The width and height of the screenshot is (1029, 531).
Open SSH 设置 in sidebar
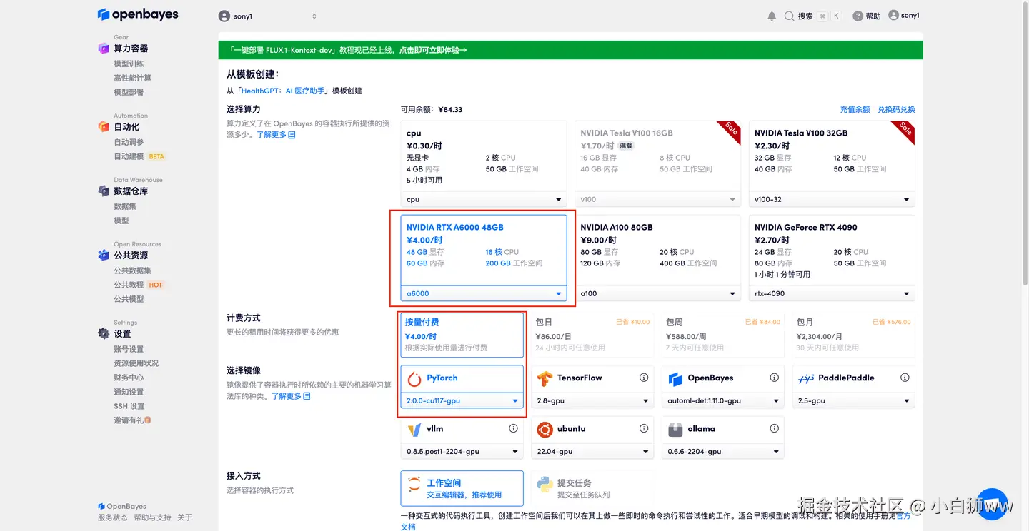tap(129, 406)
